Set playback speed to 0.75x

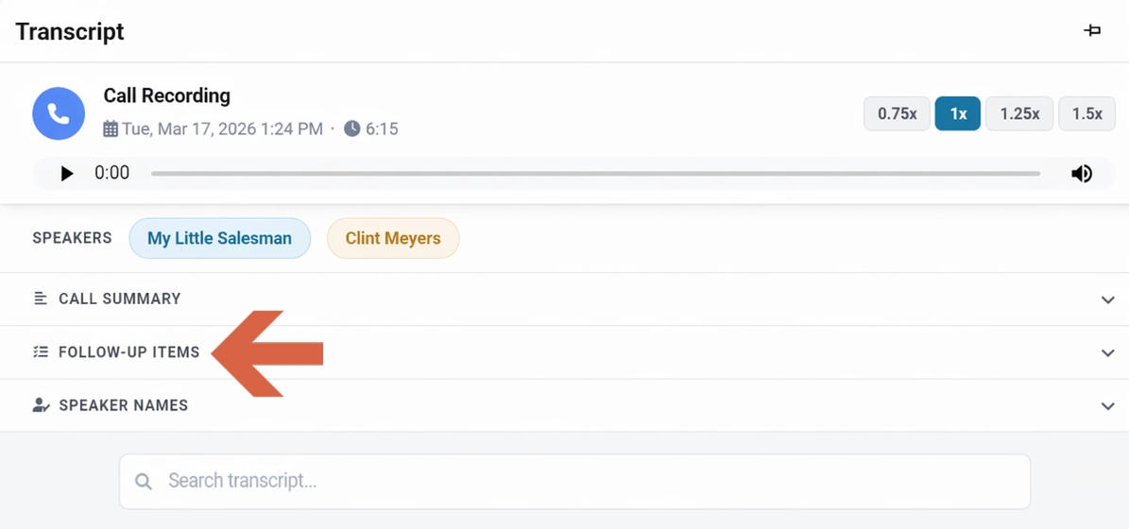(x=897, y=113)
